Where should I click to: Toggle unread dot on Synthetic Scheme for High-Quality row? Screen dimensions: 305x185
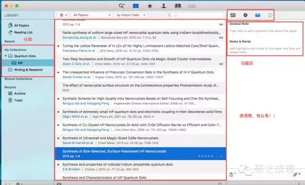click(x=58, y=99)
